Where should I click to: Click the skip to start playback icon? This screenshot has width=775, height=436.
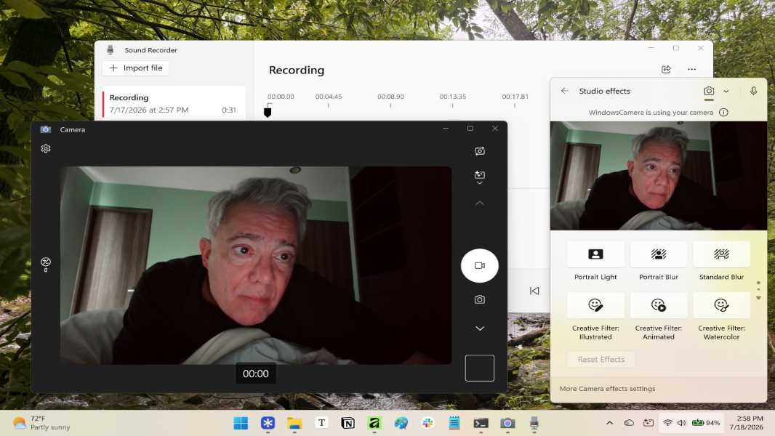click(534, 291)
